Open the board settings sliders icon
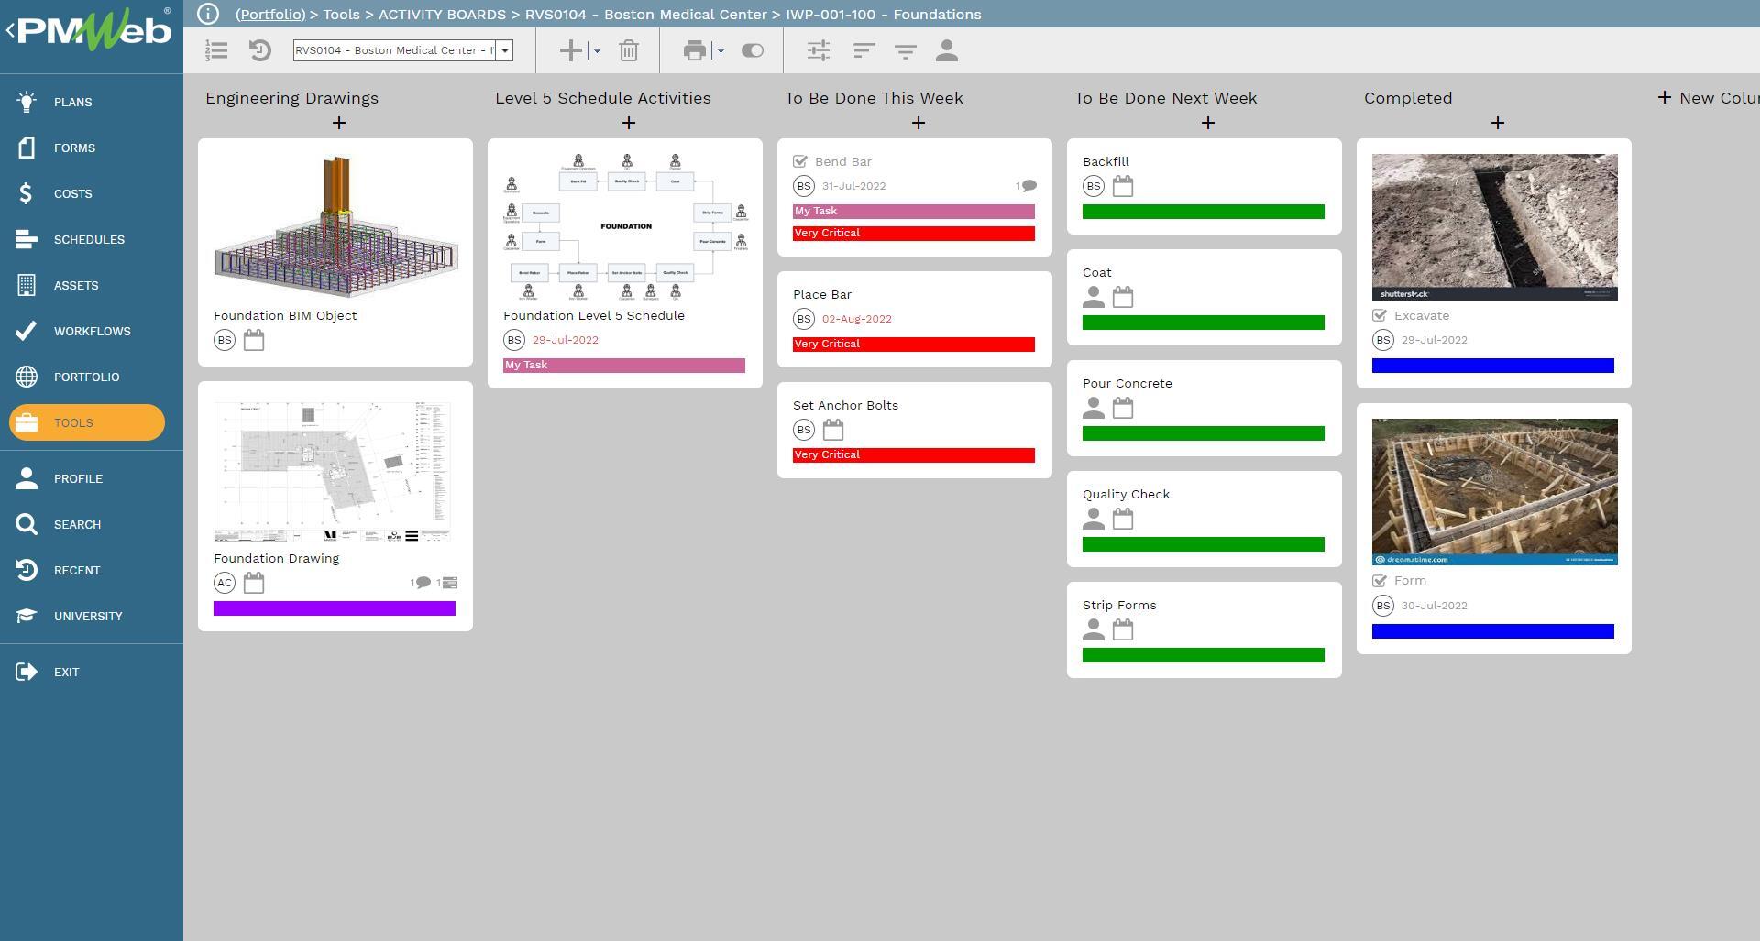Viewport: 1760px width, 941px height. tap(819, 50)
